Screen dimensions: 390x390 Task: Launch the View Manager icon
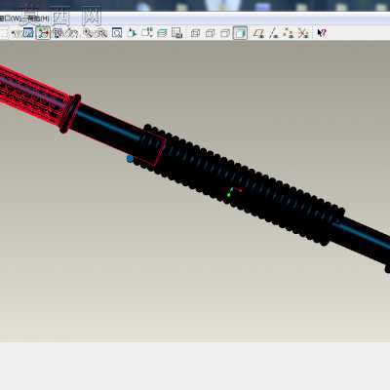(x=176, y=33)
